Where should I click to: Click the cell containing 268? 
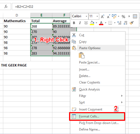click(41, 26)
